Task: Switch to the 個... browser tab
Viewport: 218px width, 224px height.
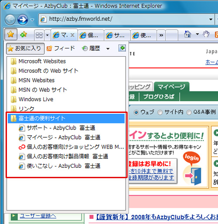Action: pos(91,35)
